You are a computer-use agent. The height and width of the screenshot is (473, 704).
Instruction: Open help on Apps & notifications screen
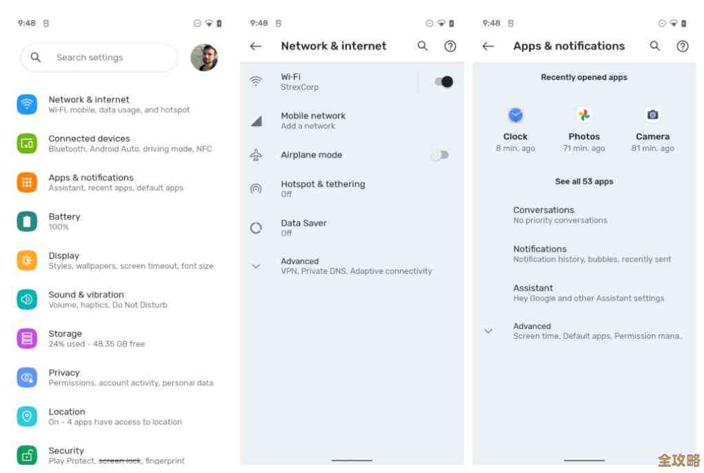pyautogui.click(x=682, y=46)
